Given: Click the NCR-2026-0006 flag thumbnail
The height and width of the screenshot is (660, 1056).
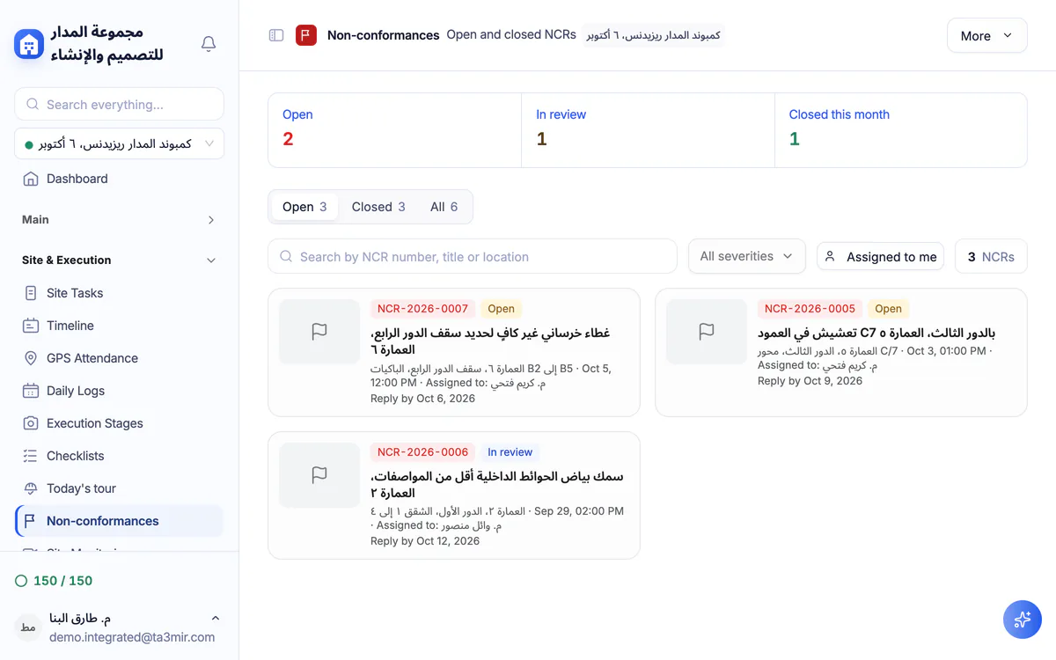Looking at the screenshot, I should pyautogui.click(x=319, y=475).
